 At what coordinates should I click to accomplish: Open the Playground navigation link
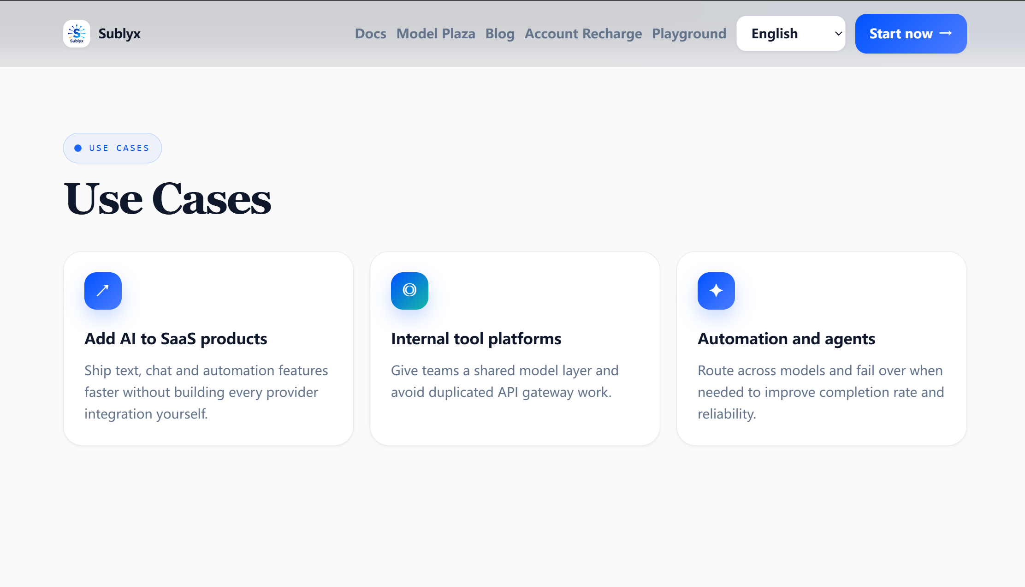[689, 34]
